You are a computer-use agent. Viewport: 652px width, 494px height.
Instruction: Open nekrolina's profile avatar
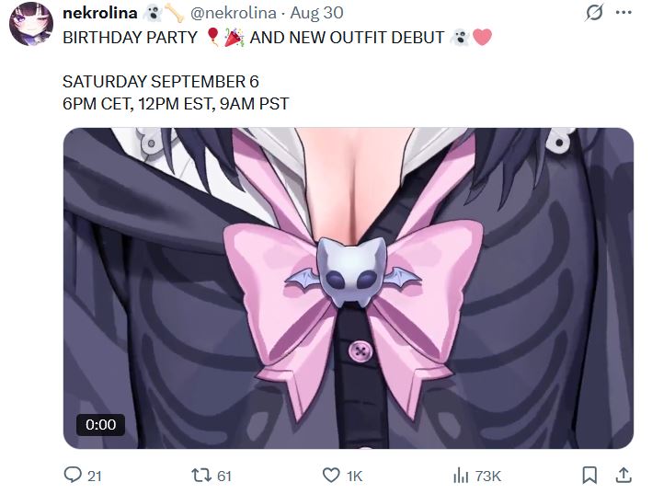tap(31, 24)
